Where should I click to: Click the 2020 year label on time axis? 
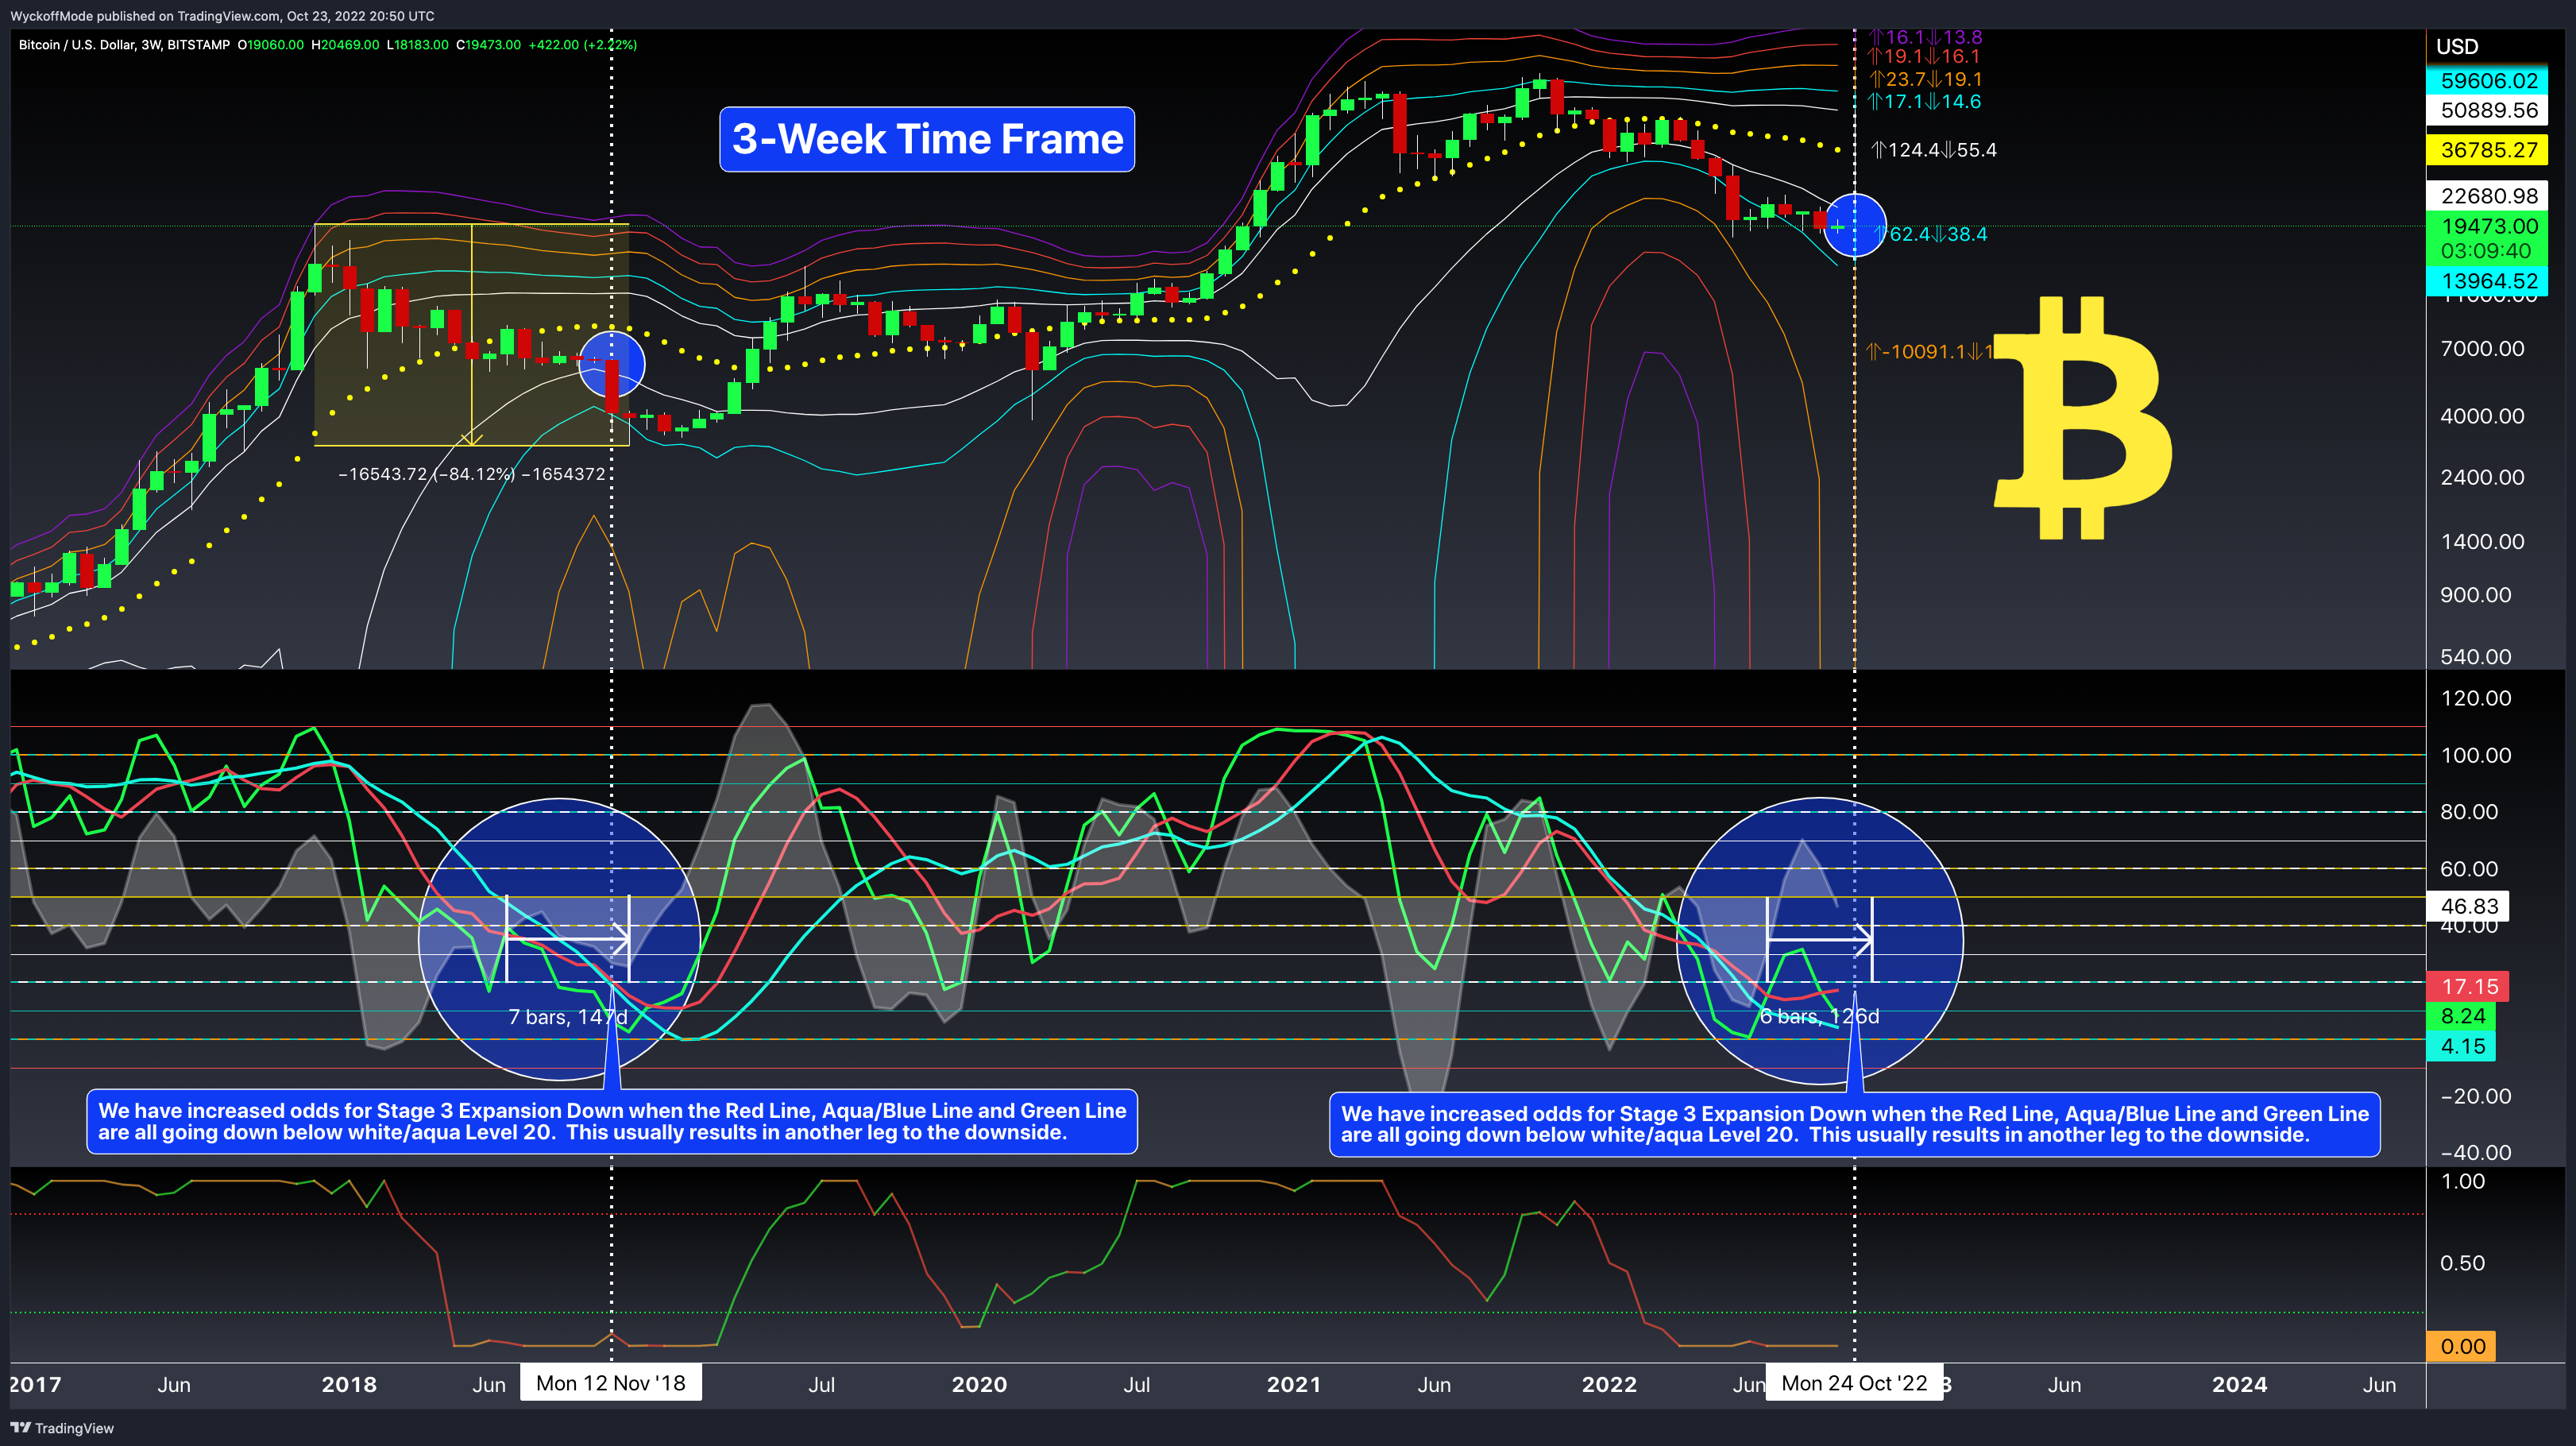979,1385
